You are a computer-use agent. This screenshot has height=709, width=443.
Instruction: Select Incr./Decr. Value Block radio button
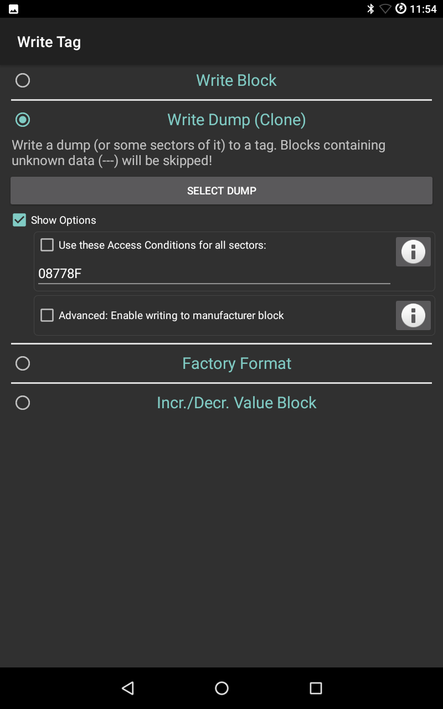pyautogui.click(x=23, y=403)
